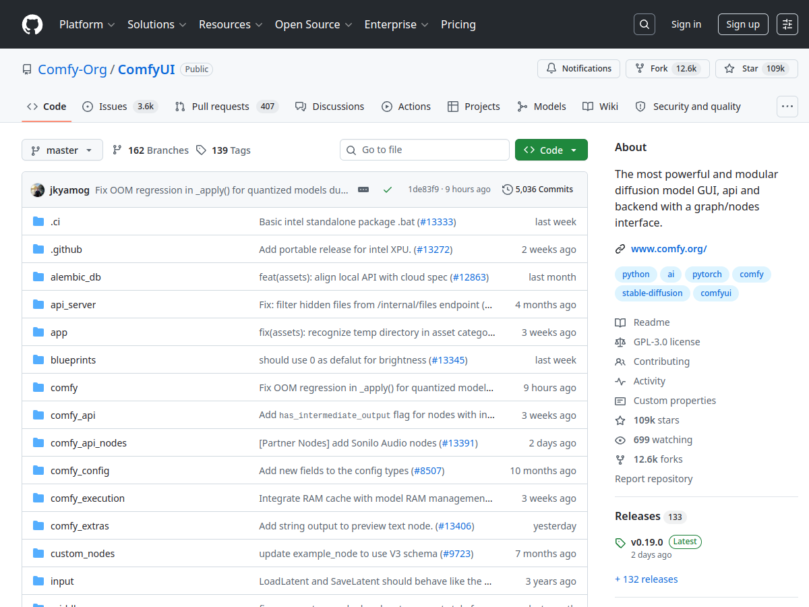This screenshot has height=607, width=809.
Task: Open commit history via the clock icon
Action: pos(507,190)
